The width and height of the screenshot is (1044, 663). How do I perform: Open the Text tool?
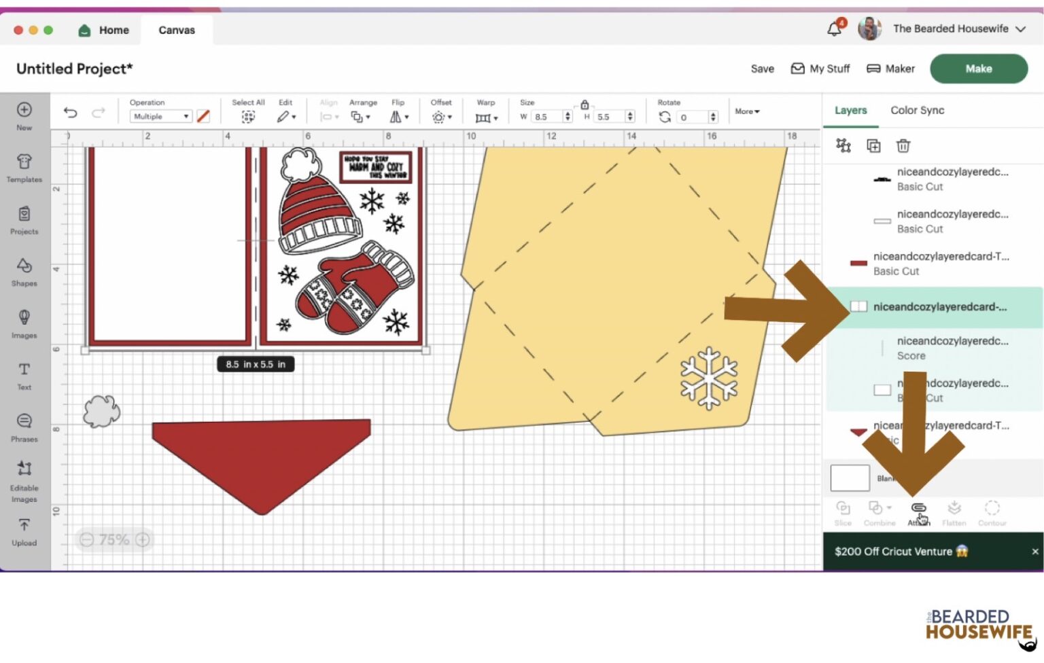(x=24, y=375)
